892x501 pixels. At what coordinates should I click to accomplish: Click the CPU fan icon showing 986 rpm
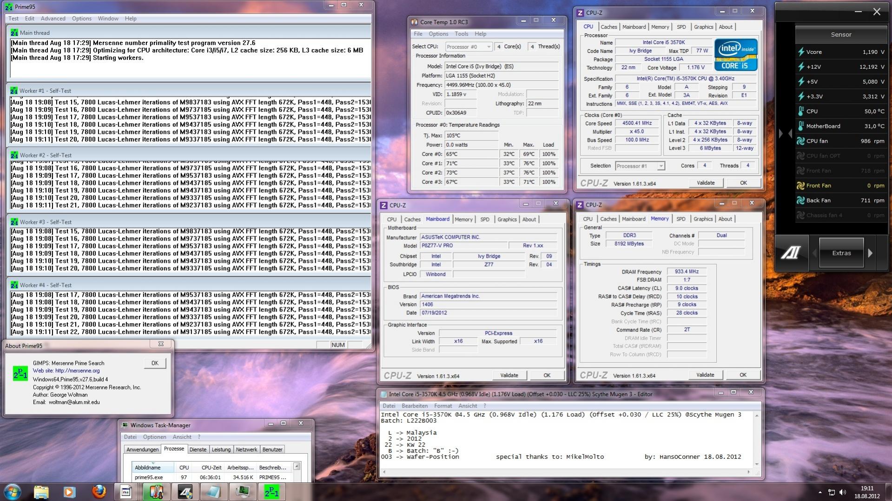click(801, 141)
